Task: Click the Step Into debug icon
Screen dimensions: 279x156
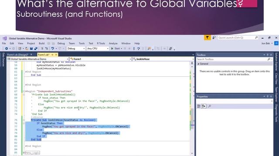Action: point(134,49)
